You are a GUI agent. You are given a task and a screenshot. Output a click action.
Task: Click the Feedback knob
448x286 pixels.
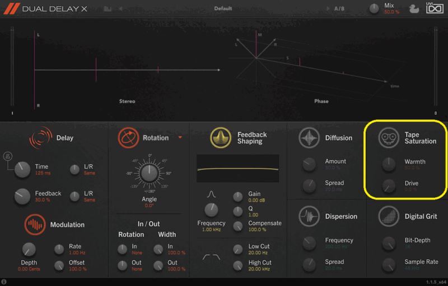pos(22,197)
